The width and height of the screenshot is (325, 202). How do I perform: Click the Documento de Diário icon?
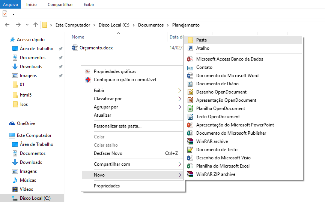[x=190, y=84]
